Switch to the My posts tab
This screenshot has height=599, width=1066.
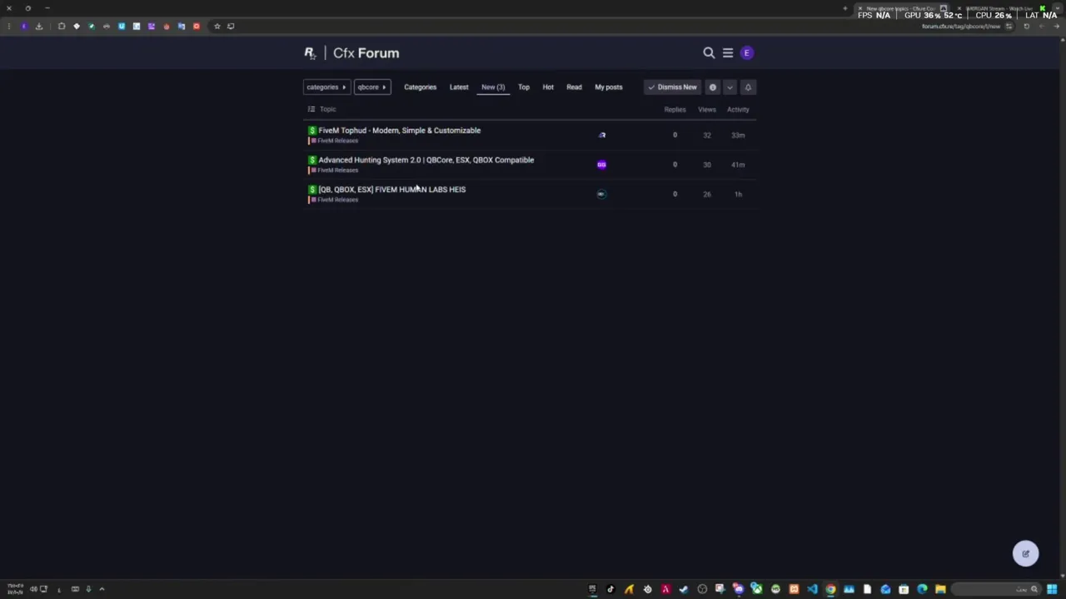coord(608,87)
